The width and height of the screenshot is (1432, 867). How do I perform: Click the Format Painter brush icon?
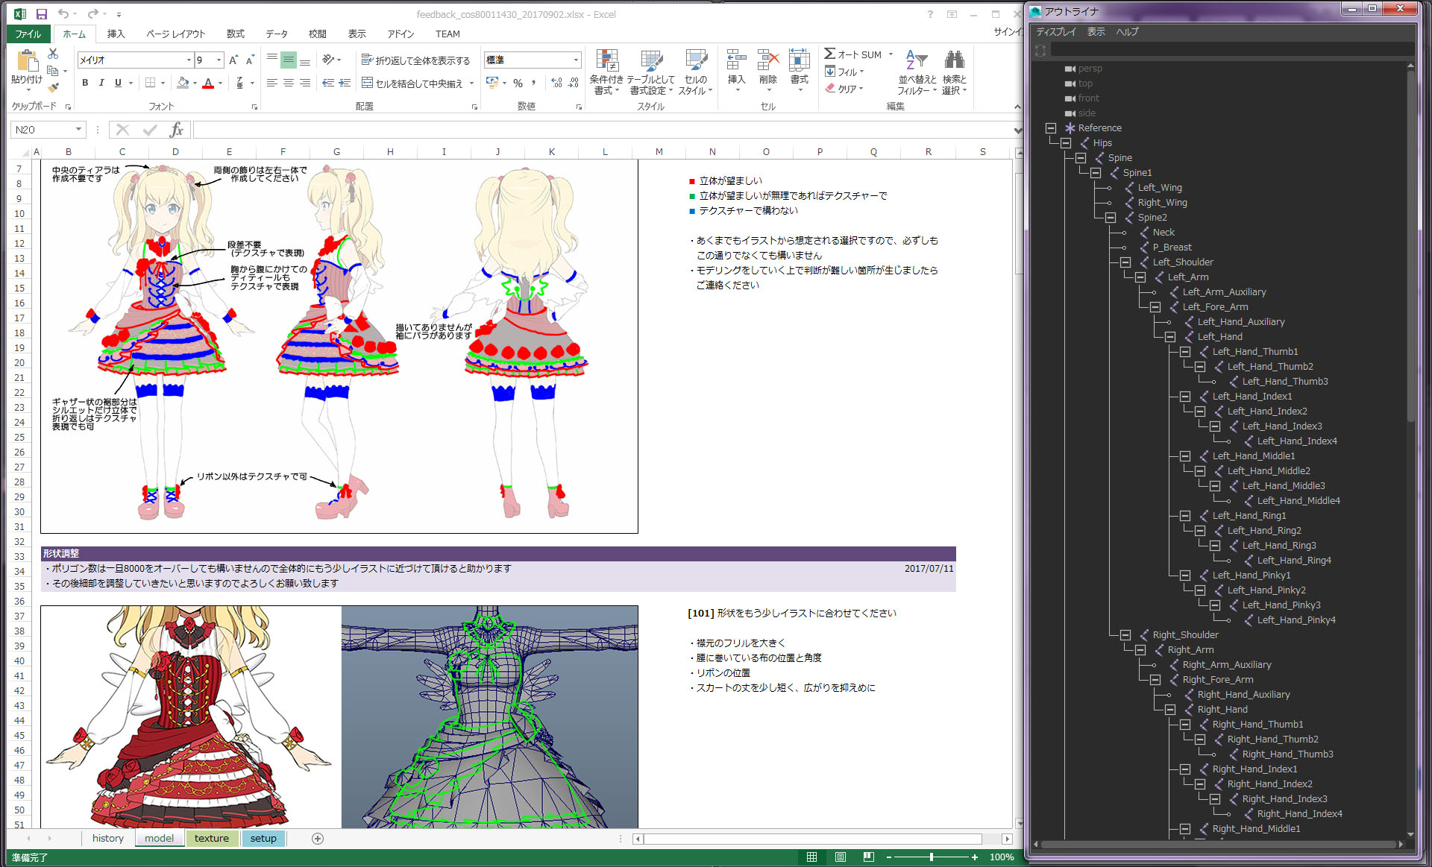pyautogui.click(x=53, y=87)
